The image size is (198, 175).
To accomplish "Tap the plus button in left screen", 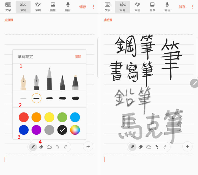I will [88, 146].
